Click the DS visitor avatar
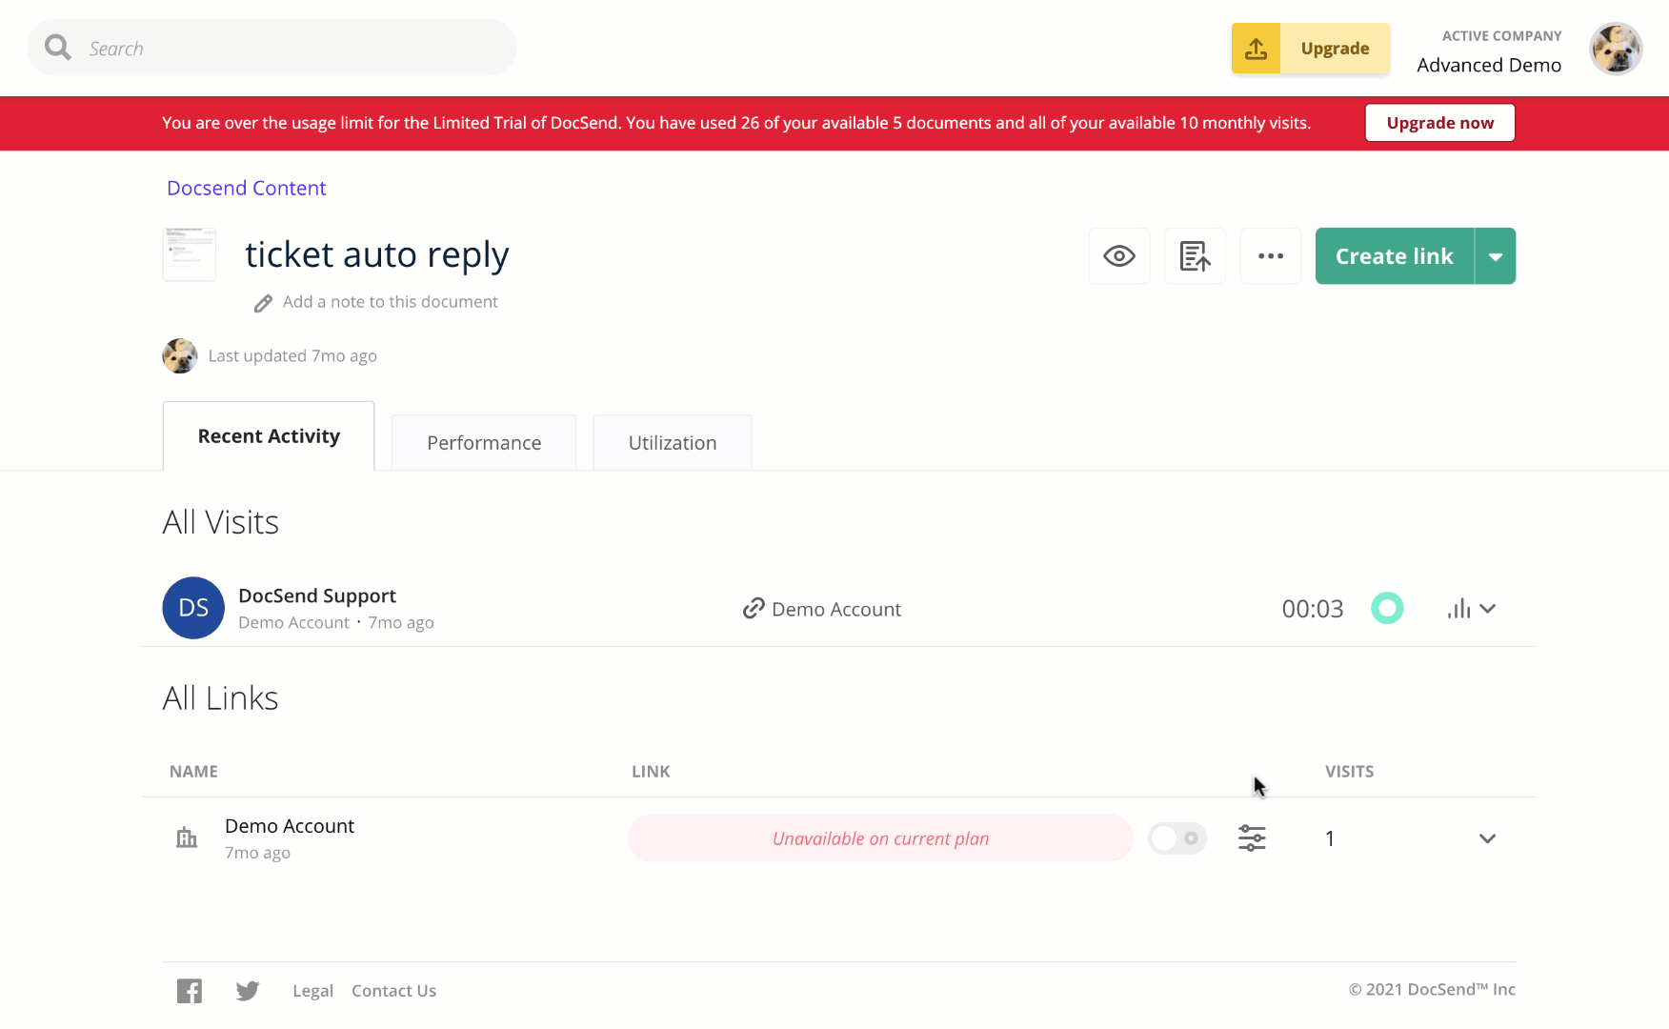This screenshot has height=1029, width=1669. click(193, 608)
